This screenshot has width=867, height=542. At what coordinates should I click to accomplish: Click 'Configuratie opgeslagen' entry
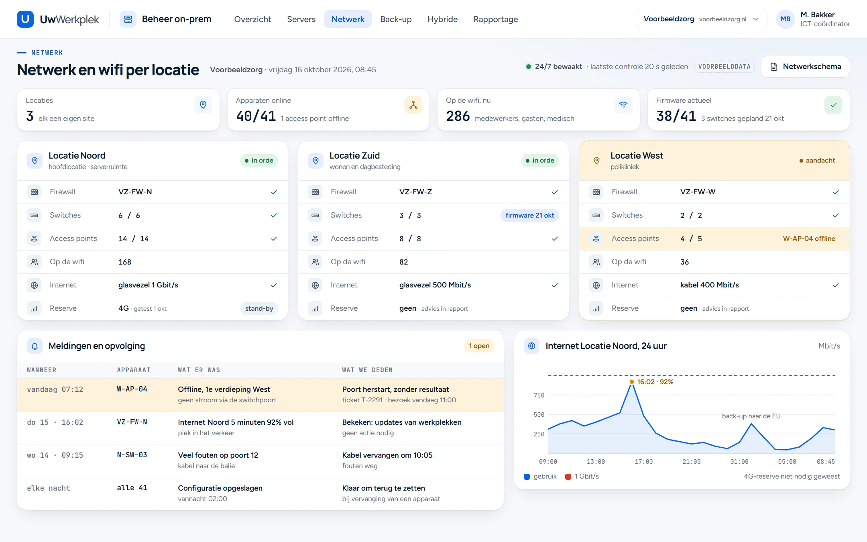coord(220,488)
